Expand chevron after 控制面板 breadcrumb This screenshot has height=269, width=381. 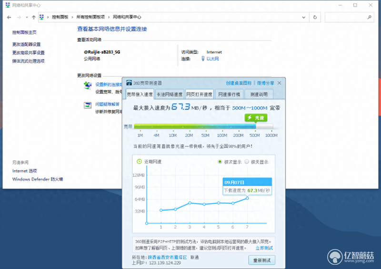[72, 17]
